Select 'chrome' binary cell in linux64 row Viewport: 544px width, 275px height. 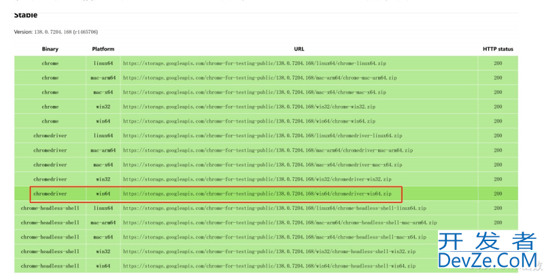[x=50, y=63]
